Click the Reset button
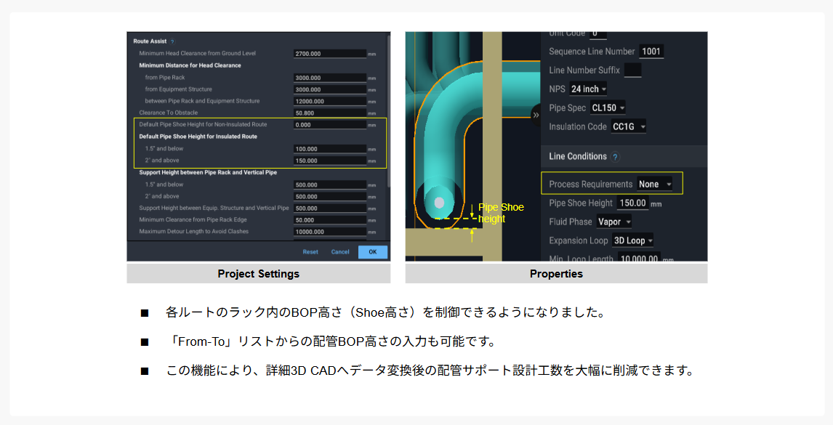The height and width of the screenshot is (425, 833). [x=310, y=252]
